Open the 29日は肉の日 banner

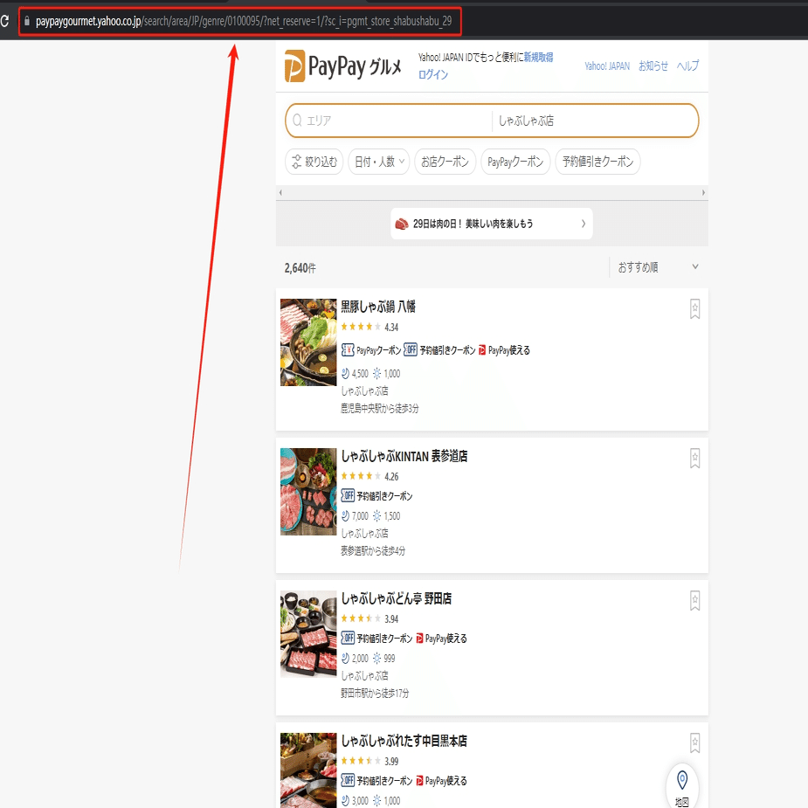pyautogui.click(x=492, y=224)
